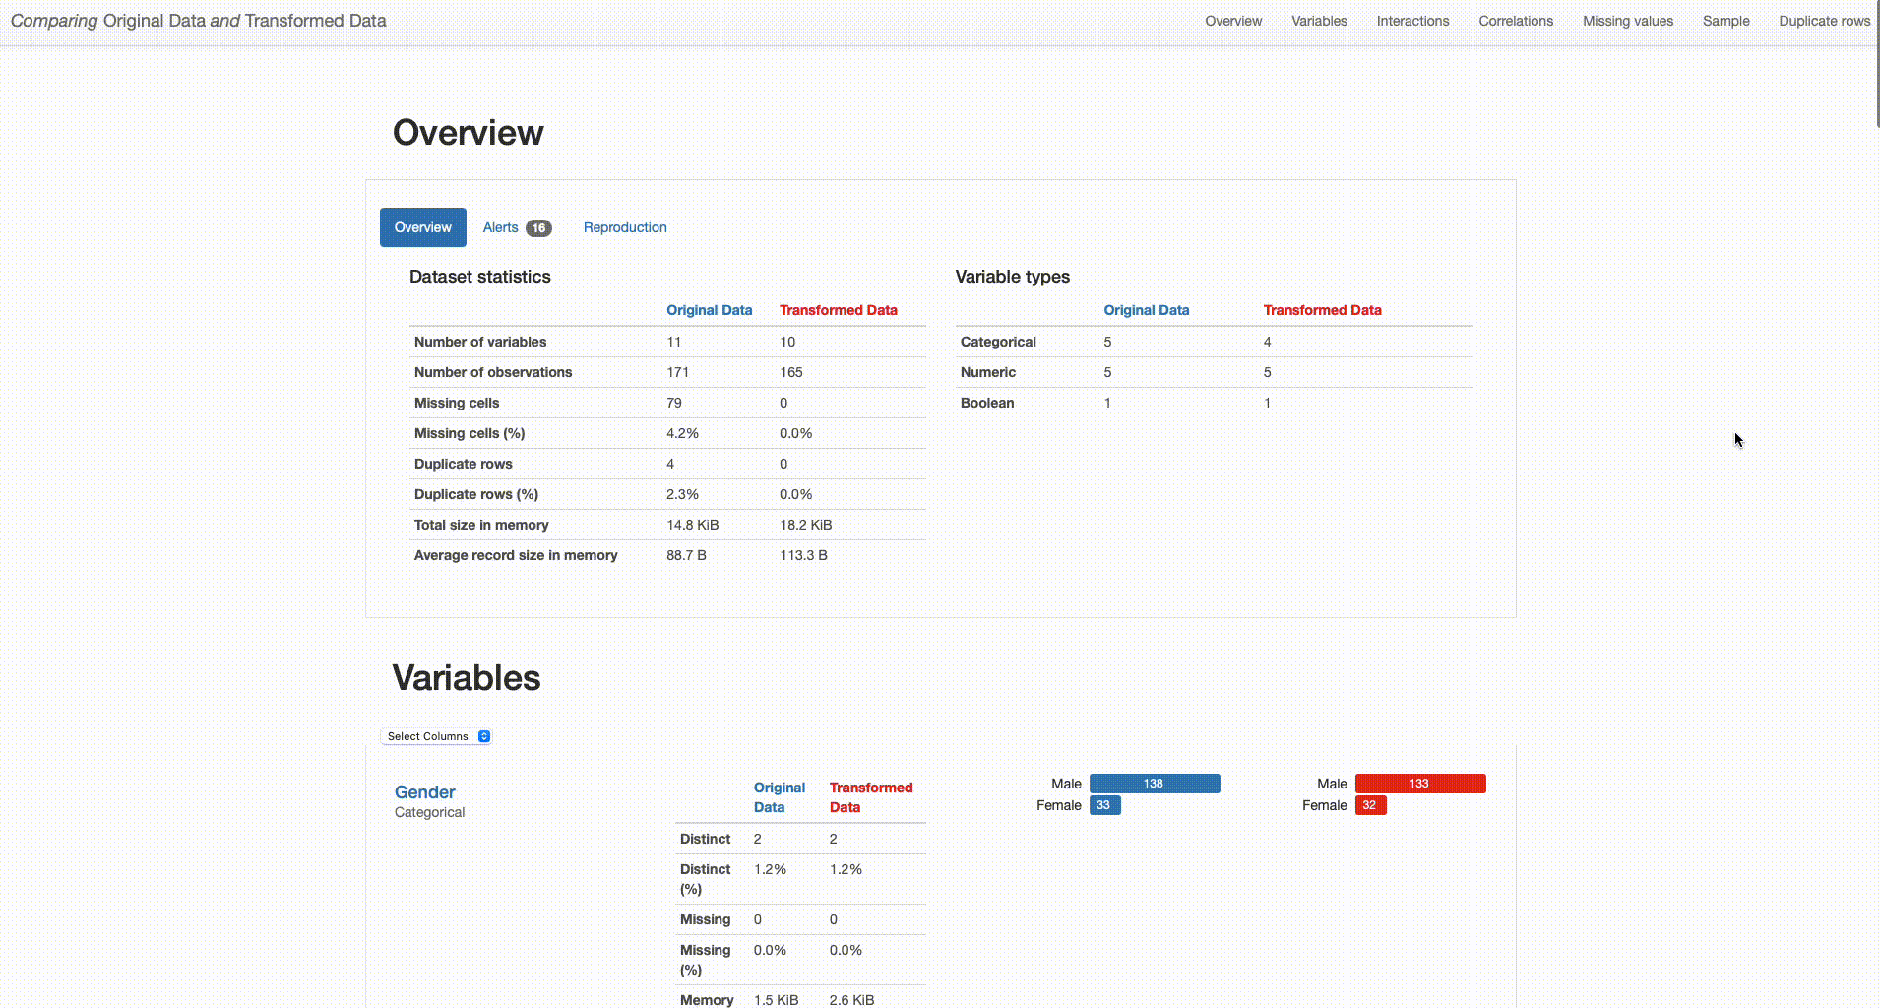The width and height of the screenshot is (1880, 1008).
Task: Open Interactions in the navigation bar
Action: (1412, 21)
